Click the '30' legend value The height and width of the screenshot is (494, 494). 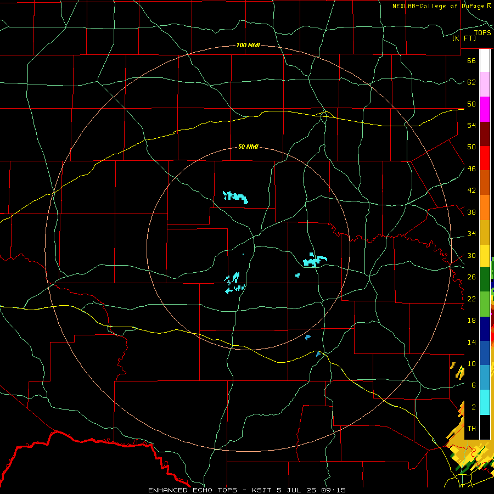coord(471,255)
